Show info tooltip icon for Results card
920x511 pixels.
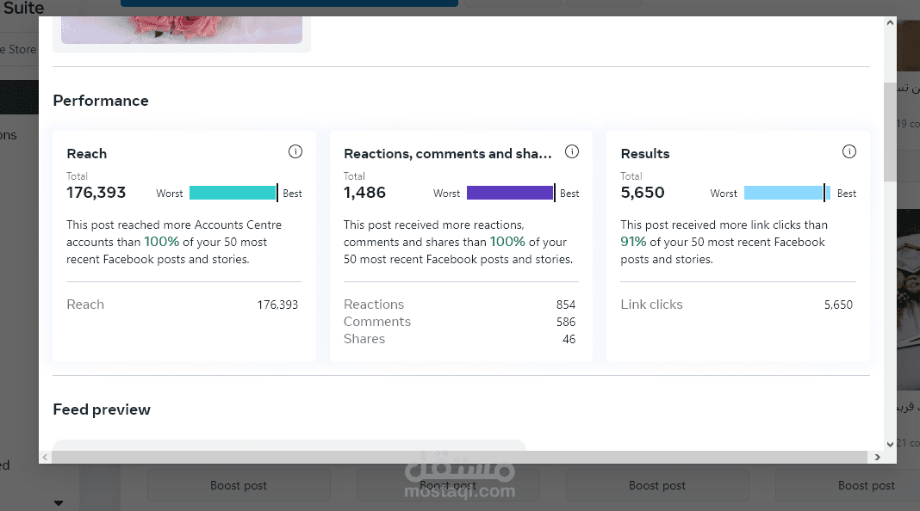click(x=849, y=152)
